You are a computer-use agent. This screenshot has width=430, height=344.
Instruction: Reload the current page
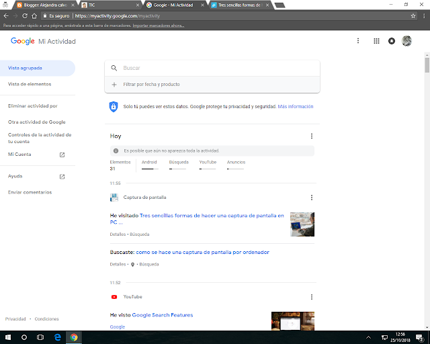point(25,16)
